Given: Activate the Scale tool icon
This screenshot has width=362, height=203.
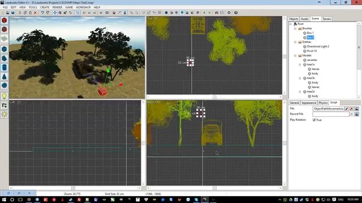Looking at the screenshot, I should click(x=65, y=12).
